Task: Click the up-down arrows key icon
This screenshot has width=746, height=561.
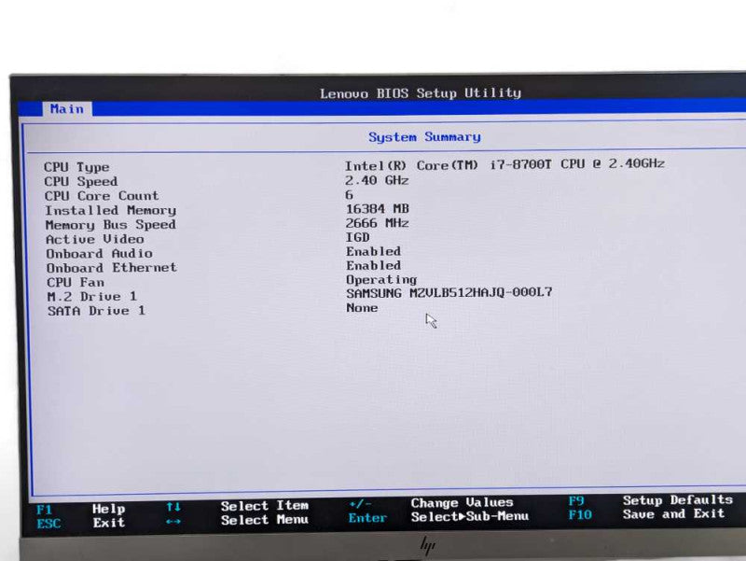Action: 173,507
